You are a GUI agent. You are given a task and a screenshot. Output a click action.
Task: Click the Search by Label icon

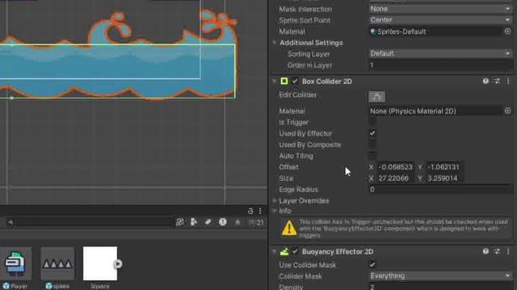click(x=208, y=222)
